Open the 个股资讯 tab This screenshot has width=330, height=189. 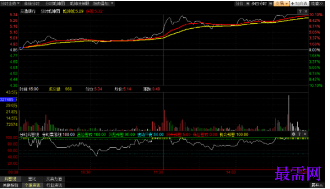32,185
